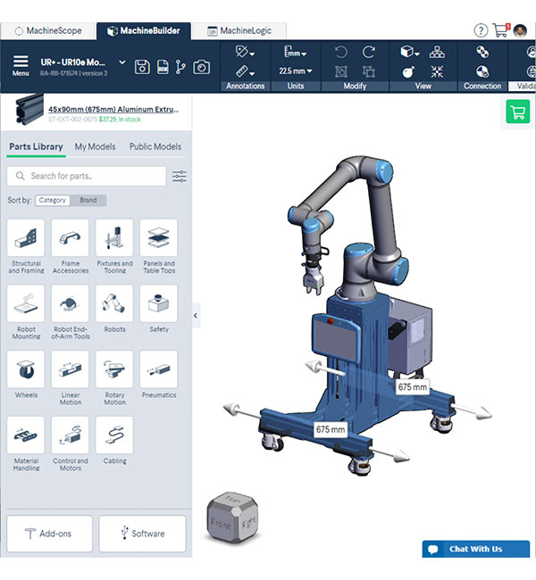This screenshot has height=580, width=536.
Task: Click the aluminum extrusion part thumbnail
Action: pos(29,109)
